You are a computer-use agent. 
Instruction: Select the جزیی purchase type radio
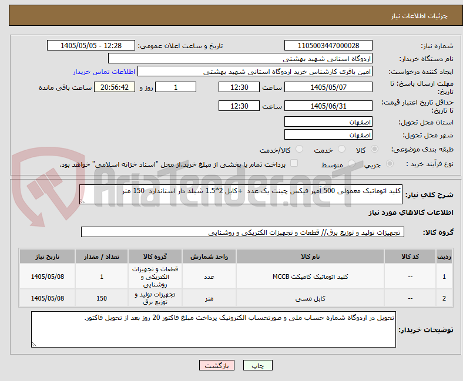[x=390, y=164]
